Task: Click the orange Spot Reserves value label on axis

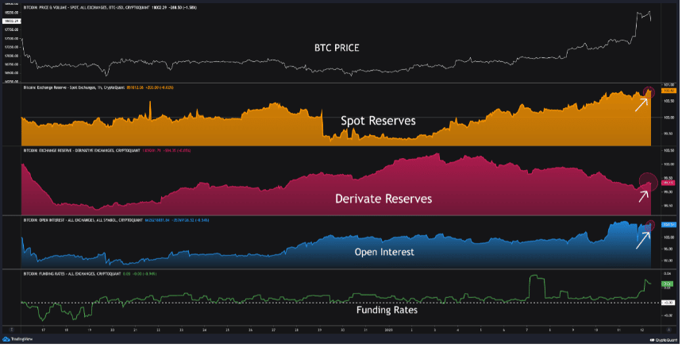Action: 668,91
